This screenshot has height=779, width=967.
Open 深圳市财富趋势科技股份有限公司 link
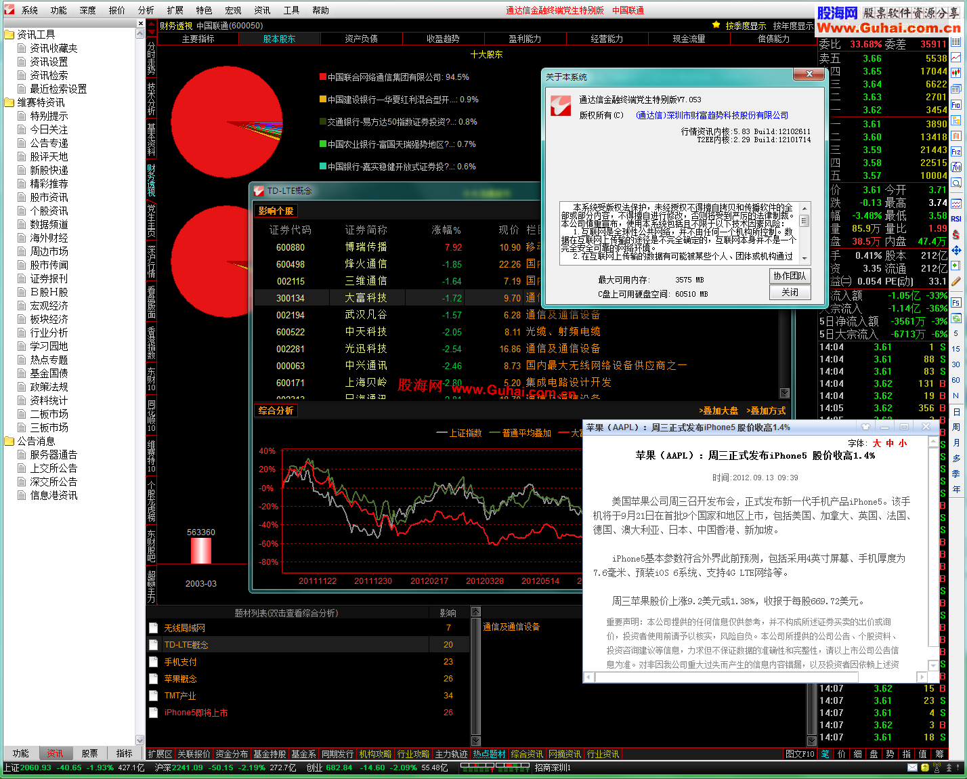712,115
